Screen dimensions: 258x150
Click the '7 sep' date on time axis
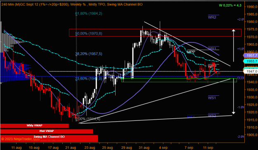189,148
